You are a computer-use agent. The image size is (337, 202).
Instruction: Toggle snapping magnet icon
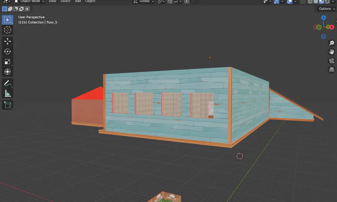coord(170,1)
